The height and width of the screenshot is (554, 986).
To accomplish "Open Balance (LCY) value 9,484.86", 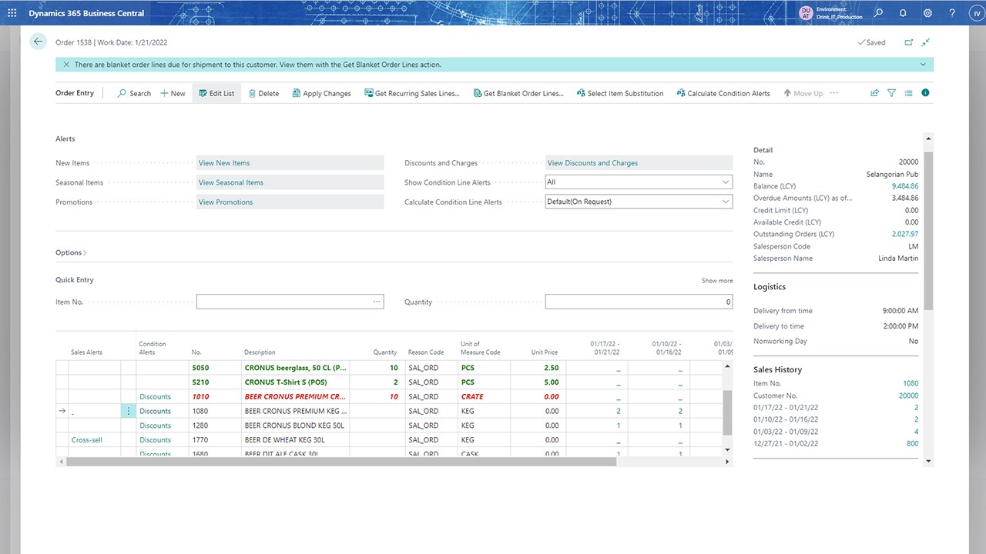I will 905,186.
